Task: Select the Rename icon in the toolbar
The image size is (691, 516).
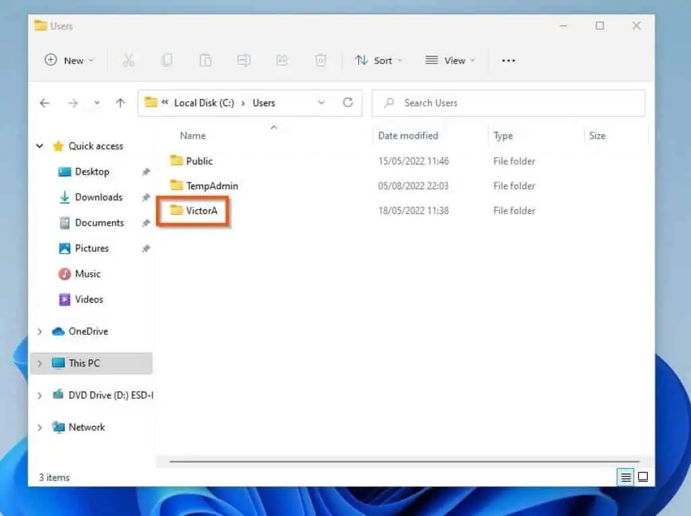Action: tap(244, 60)
